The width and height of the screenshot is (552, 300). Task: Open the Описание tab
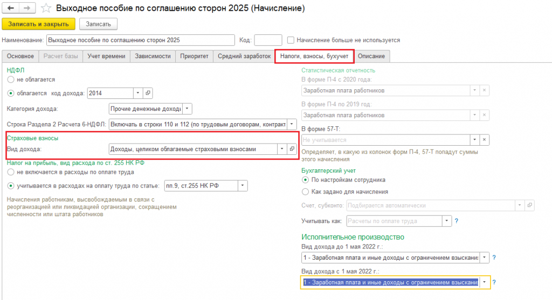pos(371,56)
